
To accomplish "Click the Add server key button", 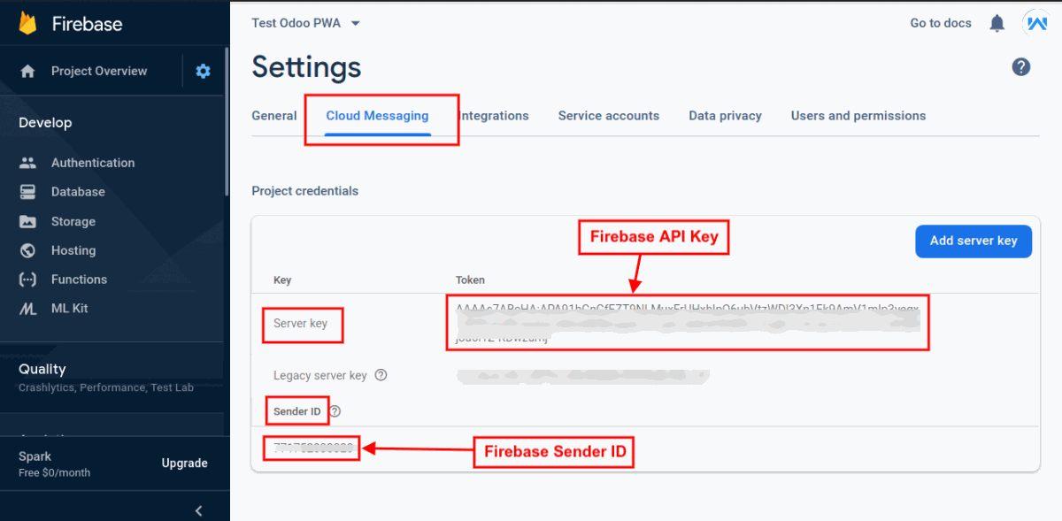I will pyautogui.click(x=973, y=241).
